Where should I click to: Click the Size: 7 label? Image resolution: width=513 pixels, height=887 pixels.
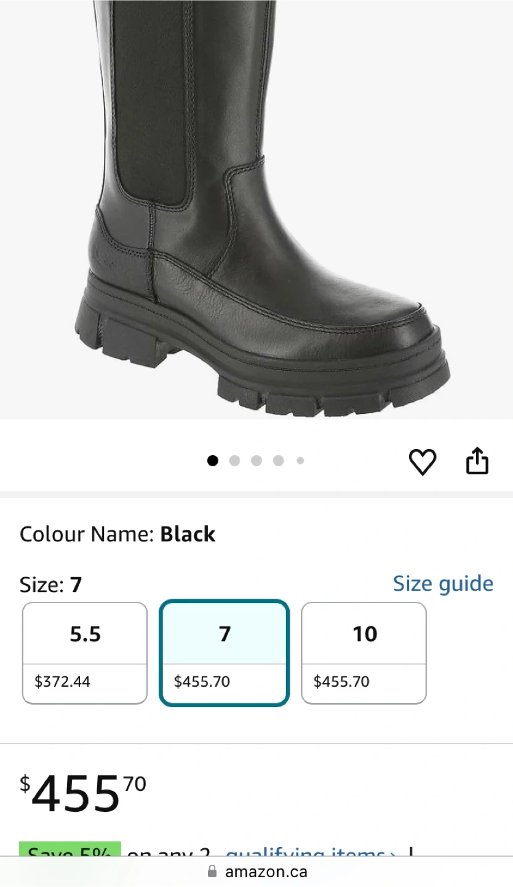51,585
